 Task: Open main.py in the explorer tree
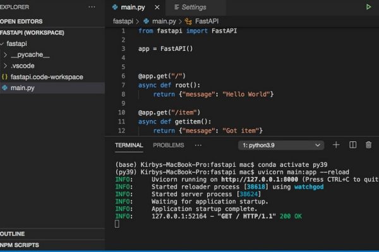pyautogui.click(x=52, y=88)
